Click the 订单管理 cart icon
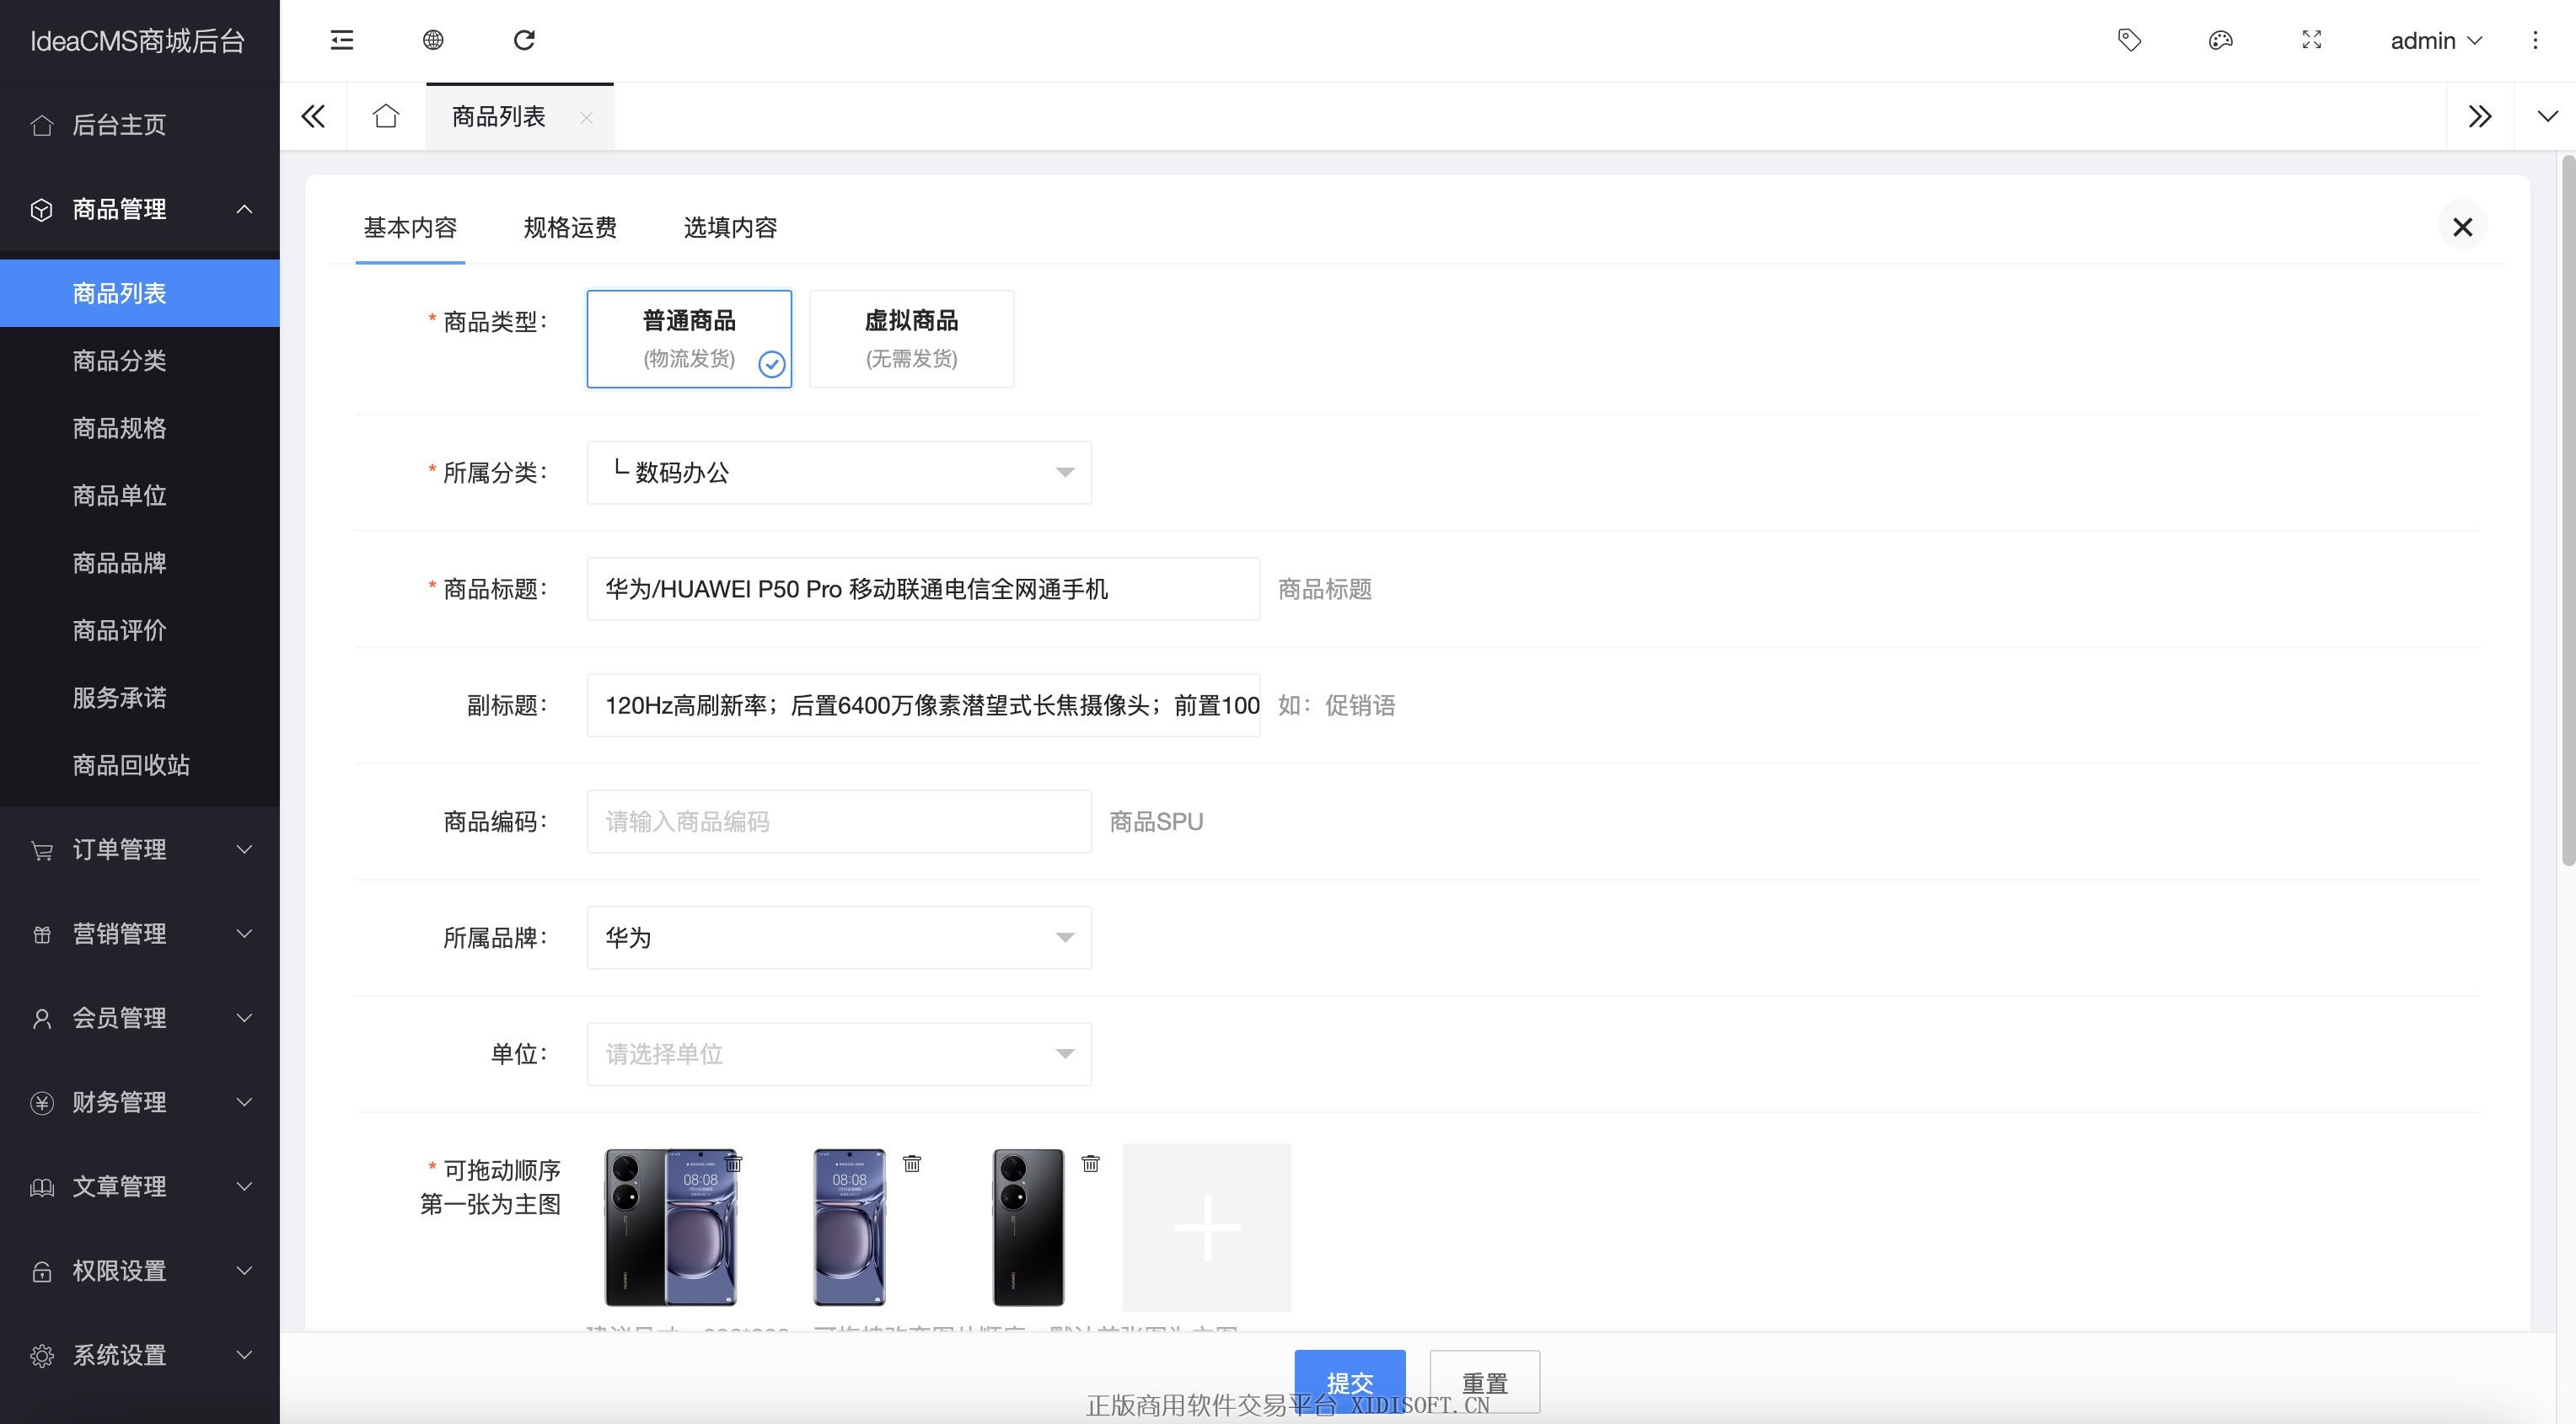 42,849
